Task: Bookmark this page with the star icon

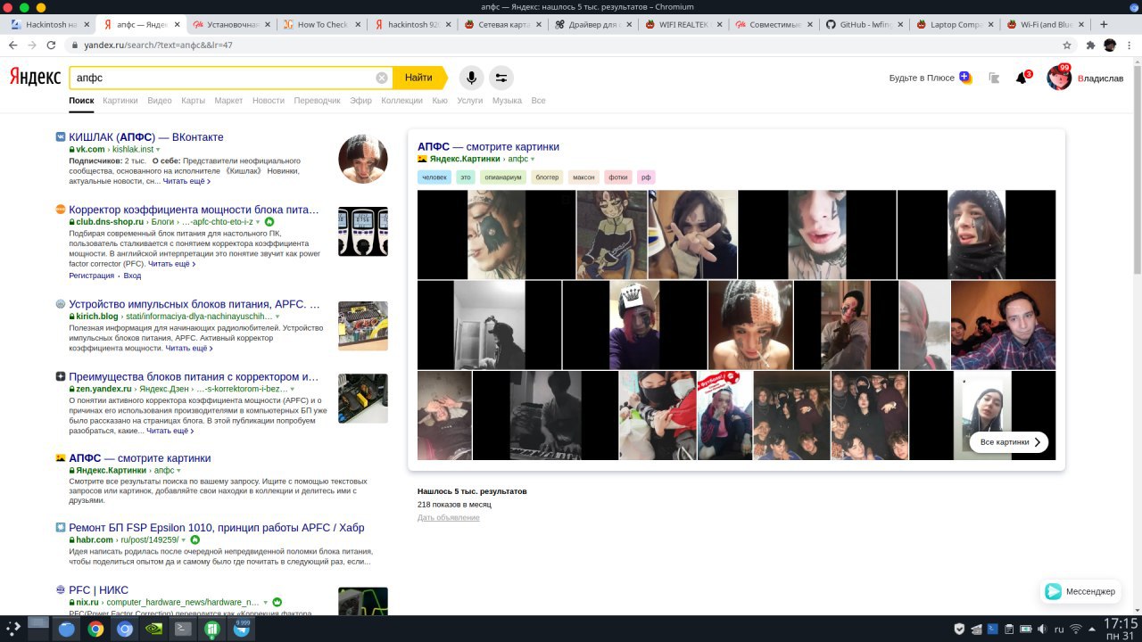Action: tap(1067, 45)
